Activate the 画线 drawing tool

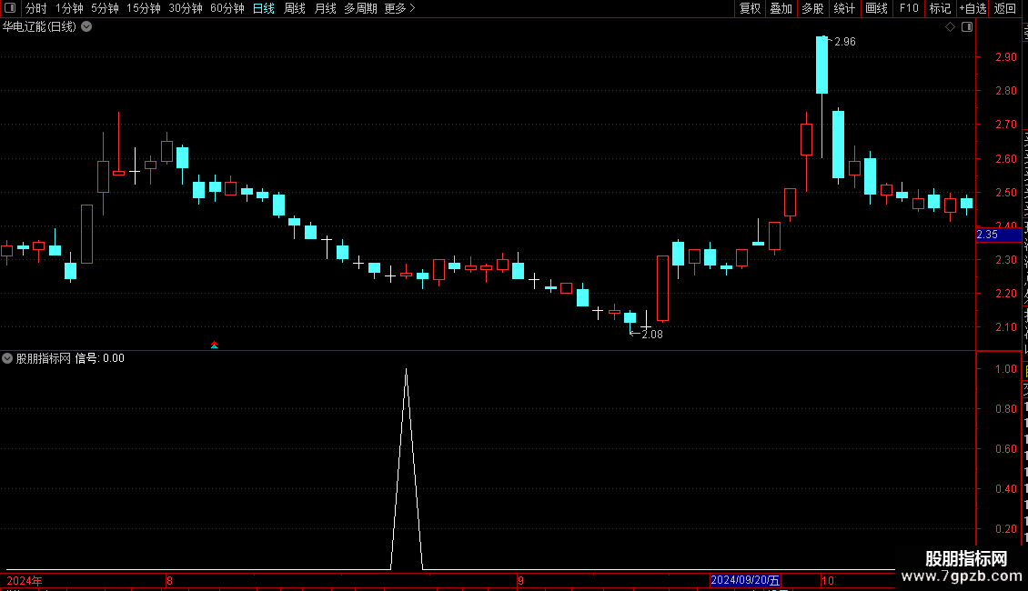click(x=877, y=8)
